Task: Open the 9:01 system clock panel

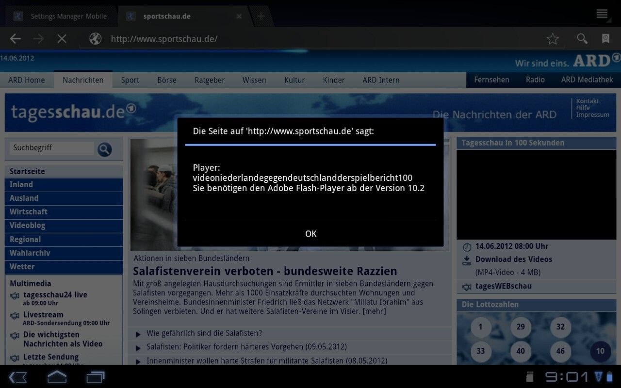Action: pos(567,376)
